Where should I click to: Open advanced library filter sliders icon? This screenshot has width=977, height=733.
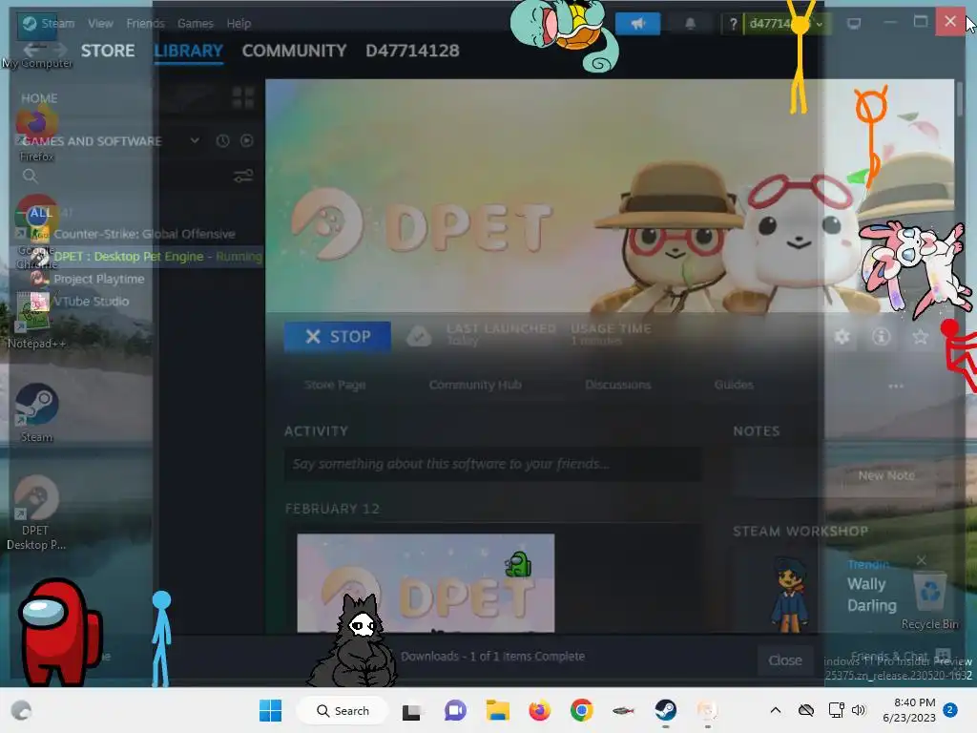point(243,177)
